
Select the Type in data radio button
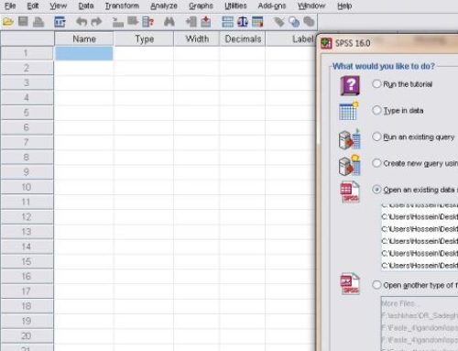pyautogui.click(x=376, y=110)
